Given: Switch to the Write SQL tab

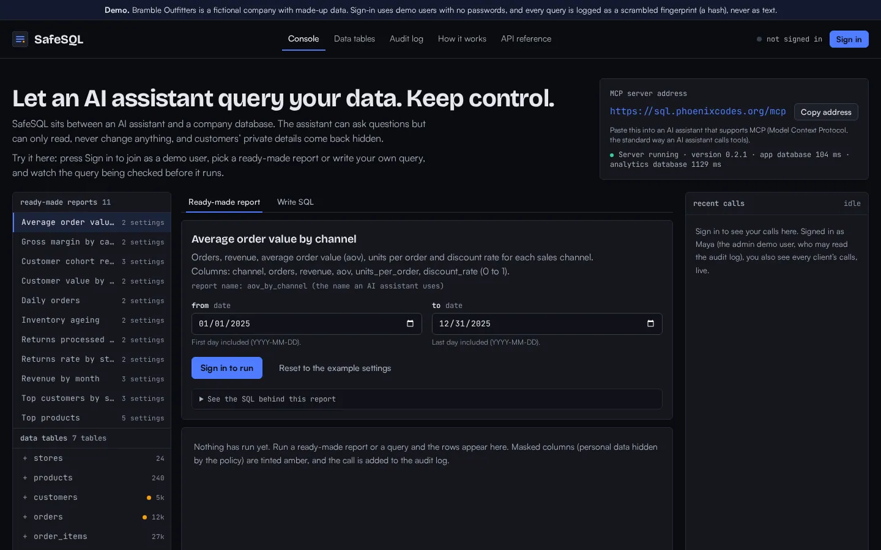Looking at the screenshot, I should (296, 202).
